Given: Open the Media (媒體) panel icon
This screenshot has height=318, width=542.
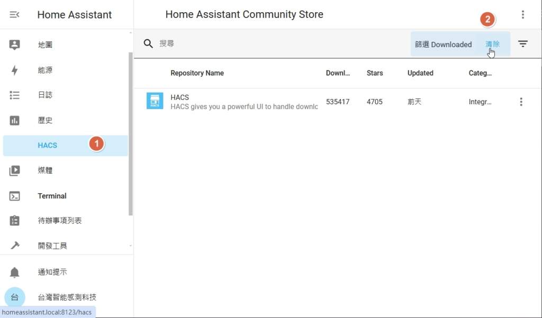Looking at the screenshot, I should pyautogui.click(x=15, y=170).
